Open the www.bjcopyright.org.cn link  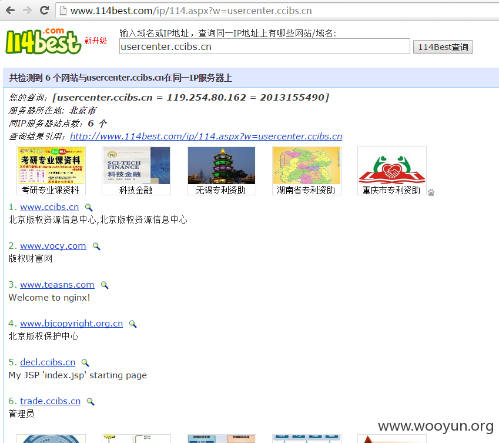(71, 324)
